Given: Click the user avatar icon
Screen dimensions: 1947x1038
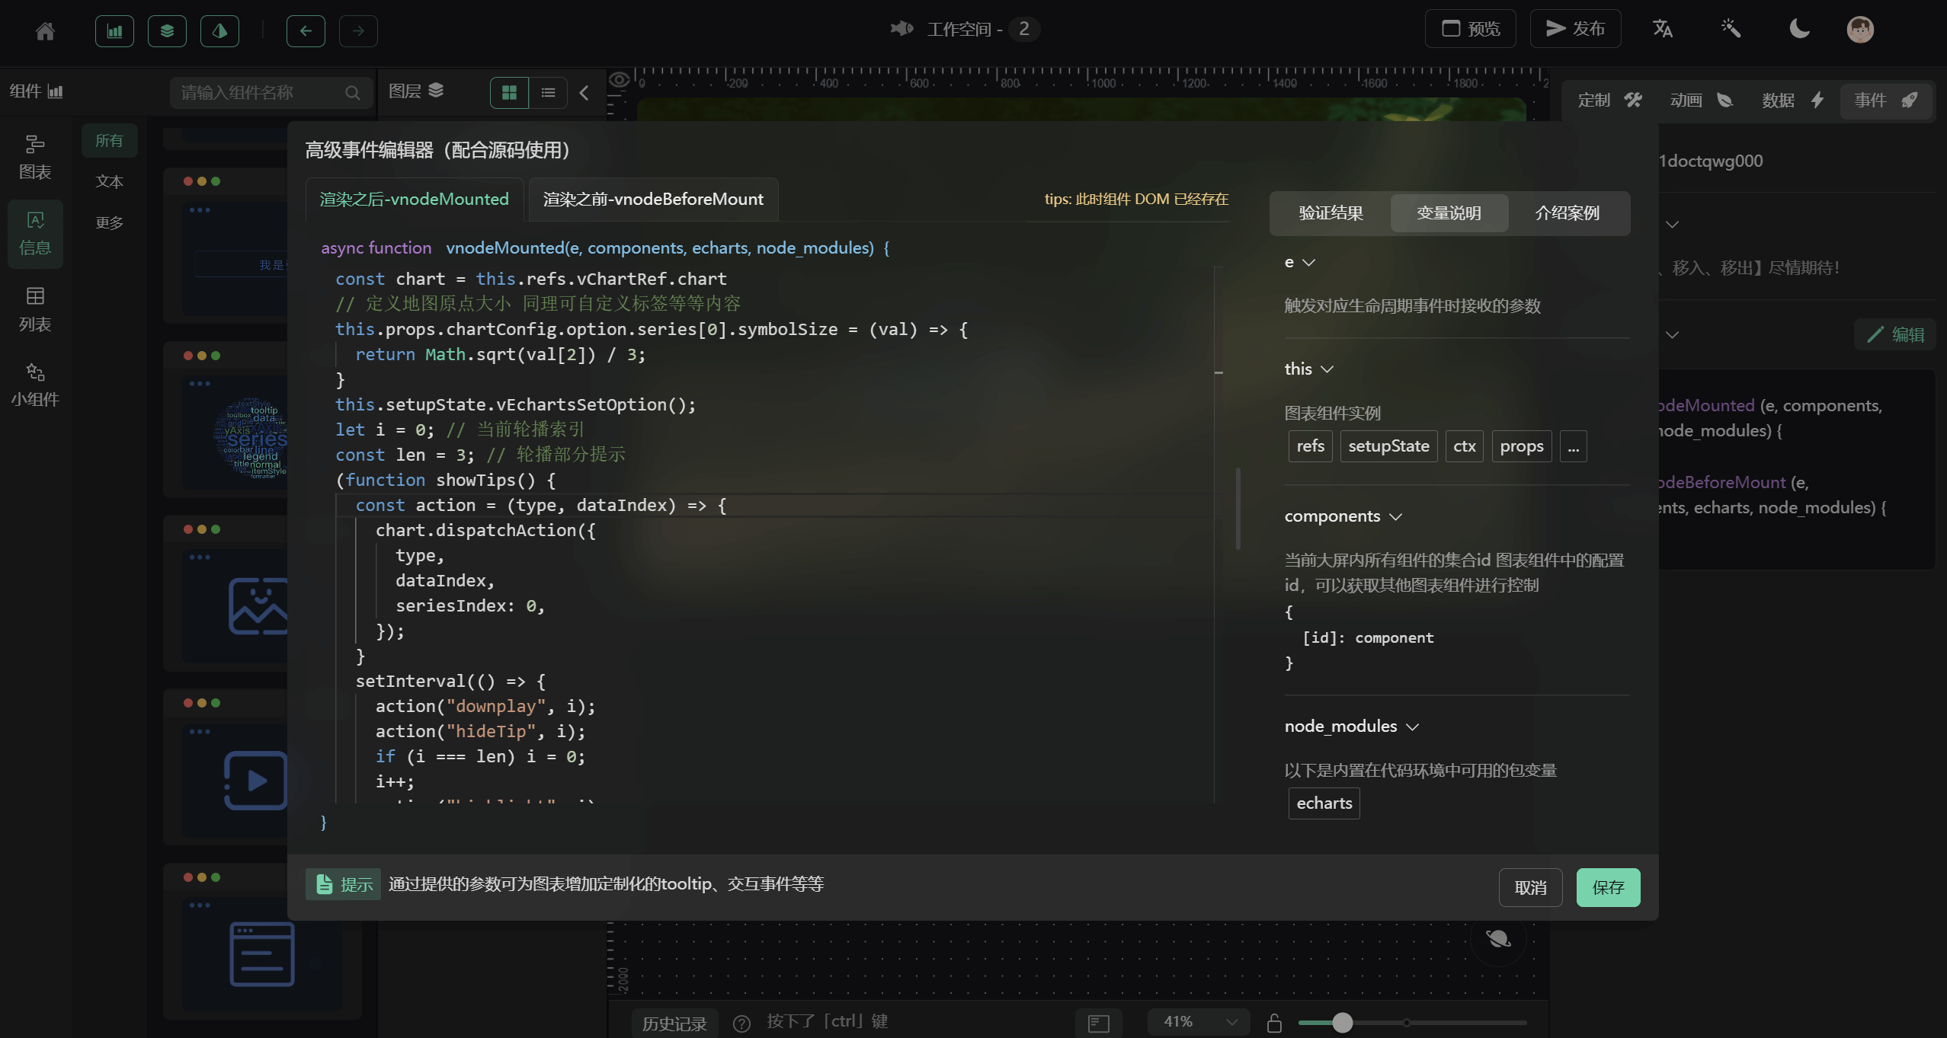Looking at the screenshot, I should point(1859,29).
